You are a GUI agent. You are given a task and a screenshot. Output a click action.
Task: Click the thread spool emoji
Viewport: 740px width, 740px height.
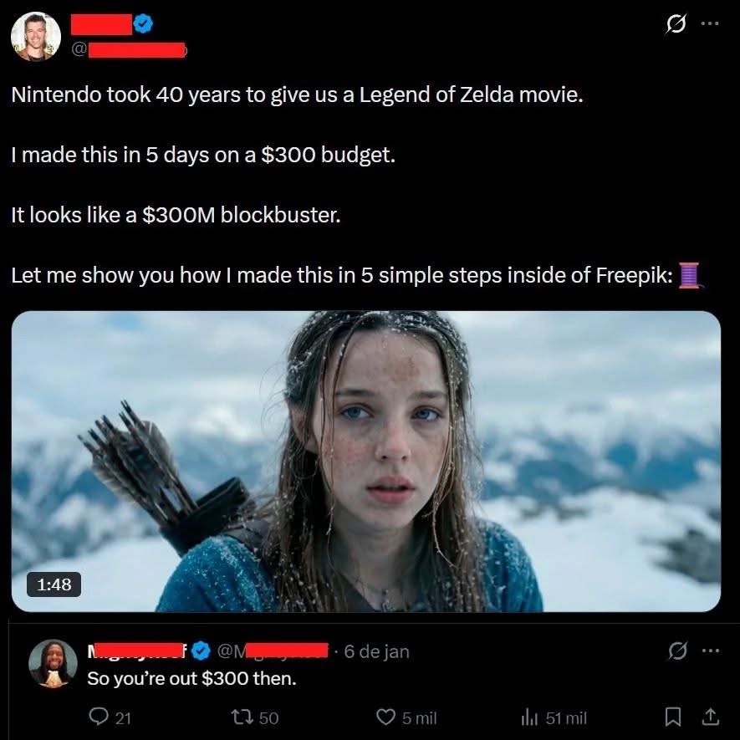coord(690,275)
